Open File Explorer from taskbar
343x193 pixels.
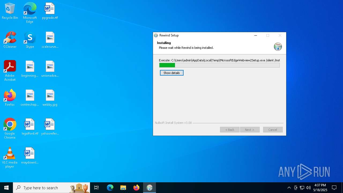point(123,188)
